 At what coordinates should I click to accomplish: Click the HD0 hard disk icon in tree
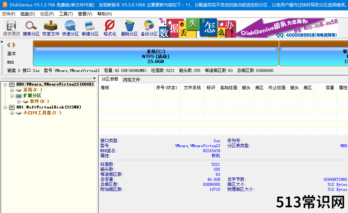coord(12,84)
